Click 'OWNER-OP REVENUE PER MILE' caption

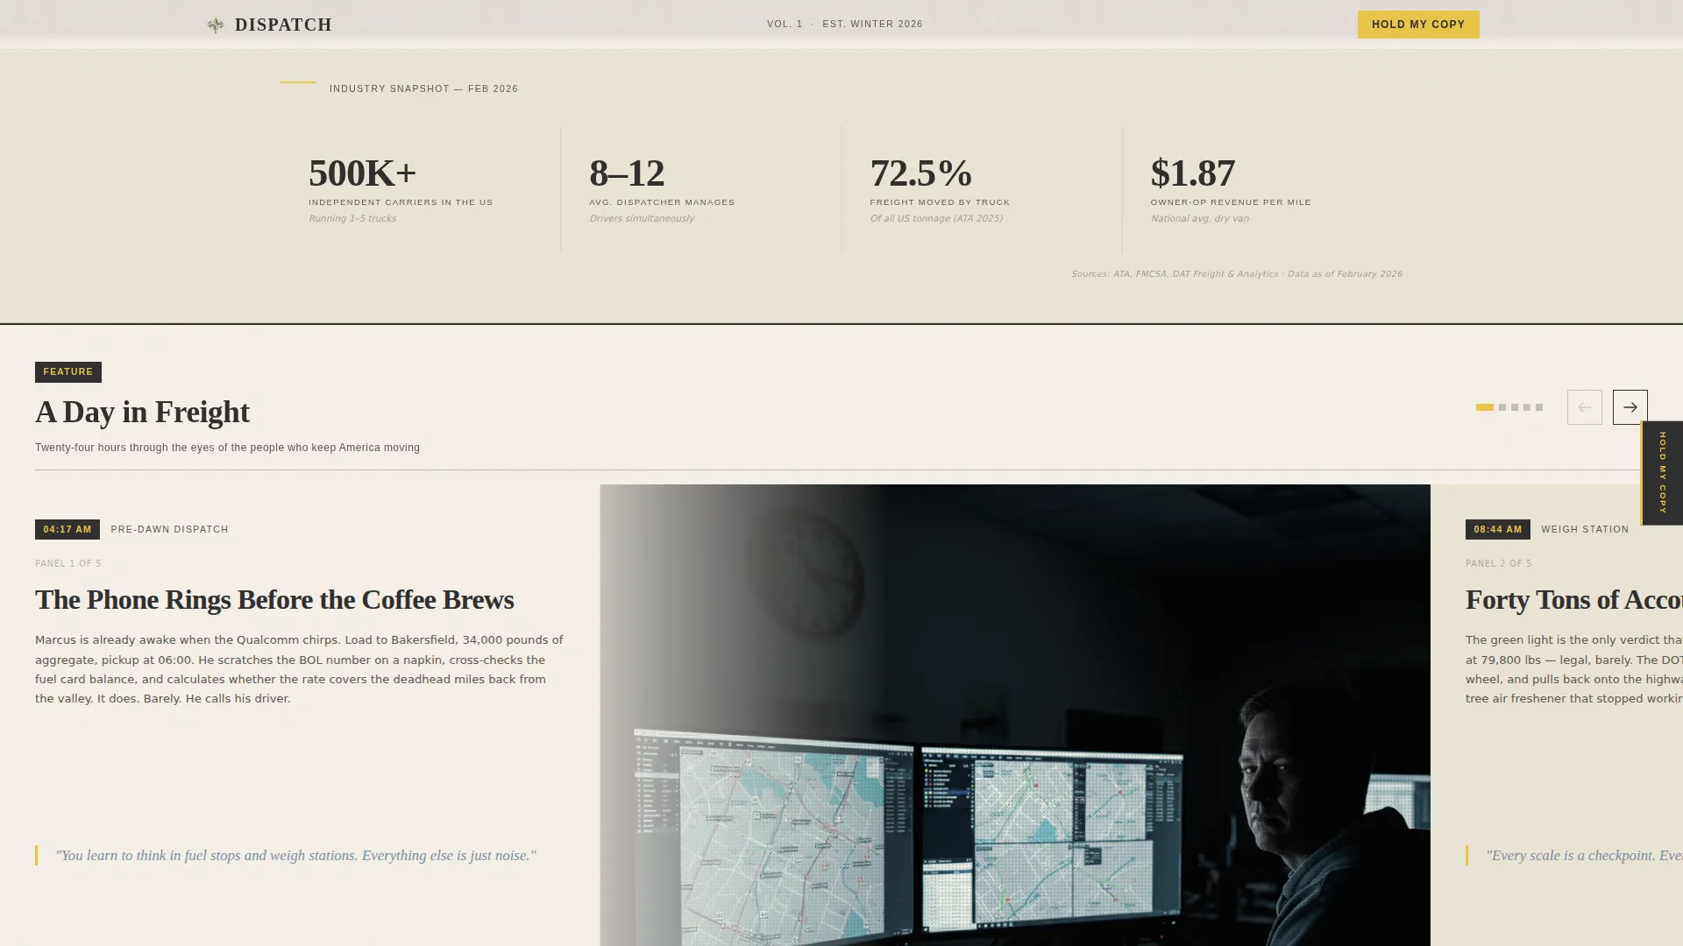pyautogui.click(x=1231, y=202)
